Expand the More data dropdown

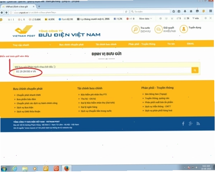click(145, 19)
